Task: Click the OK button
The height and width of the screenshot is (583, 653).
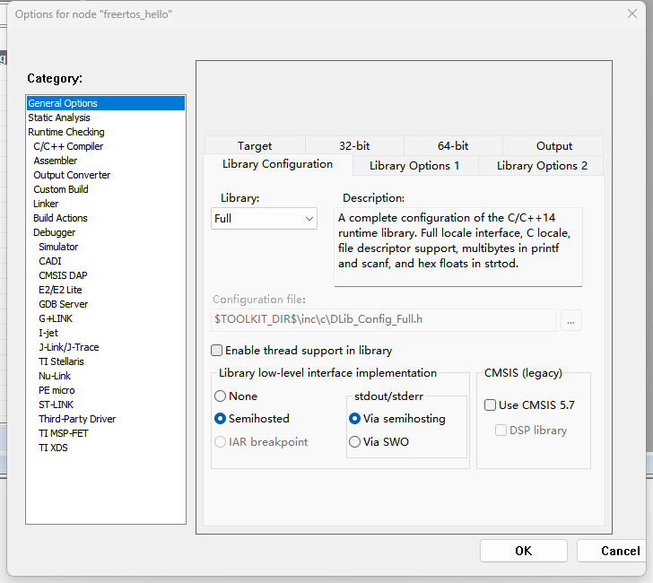Action: point(523,551)
